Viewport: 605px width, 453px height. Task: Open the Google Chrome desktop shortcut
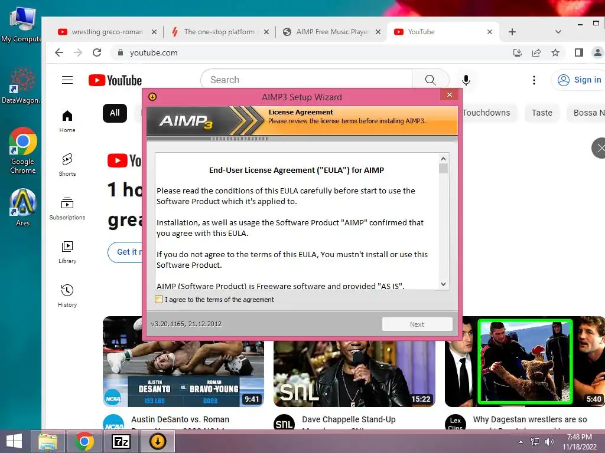23,150
